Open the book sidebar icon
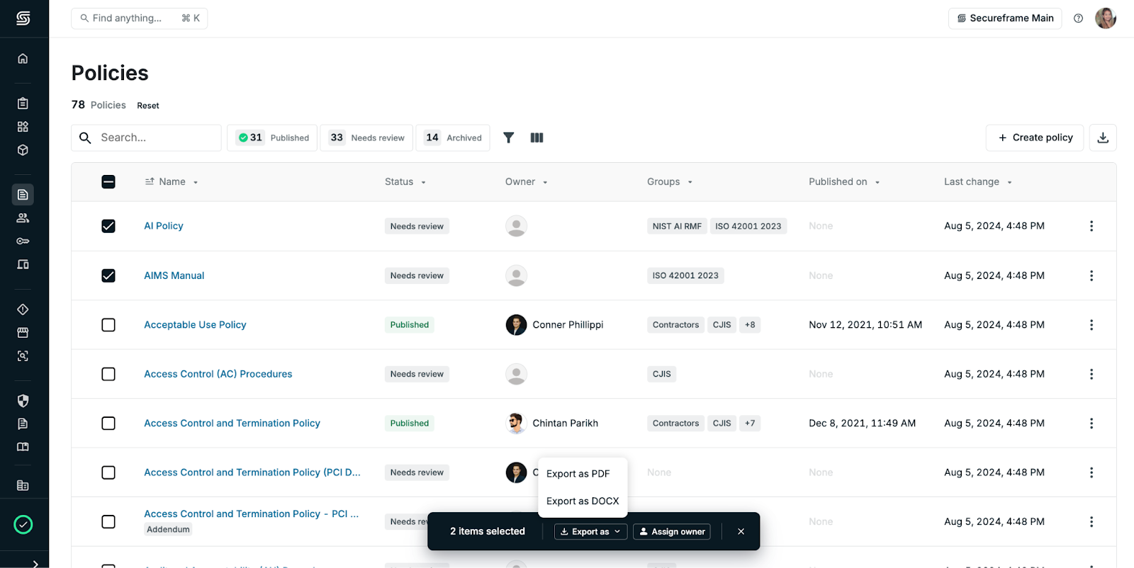The height and width of the screenshot is (568, 1134). (x=23, y=447)
